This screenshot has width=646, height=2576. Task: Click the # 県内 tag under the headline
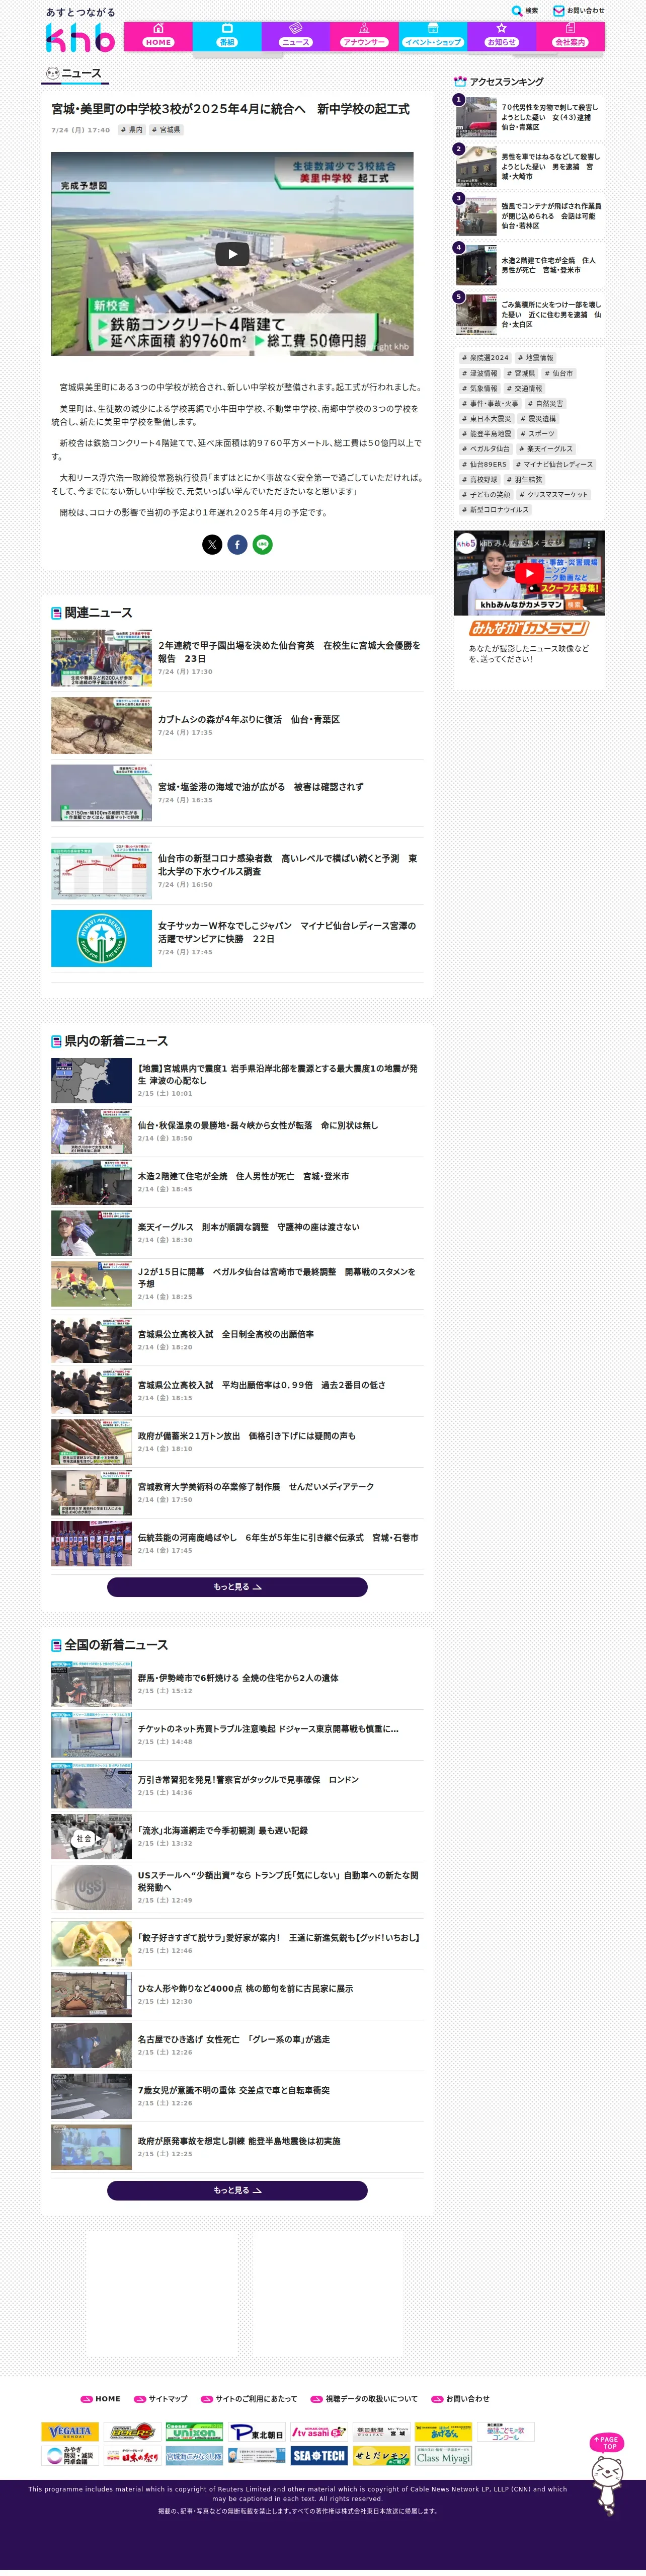(132, 130)
